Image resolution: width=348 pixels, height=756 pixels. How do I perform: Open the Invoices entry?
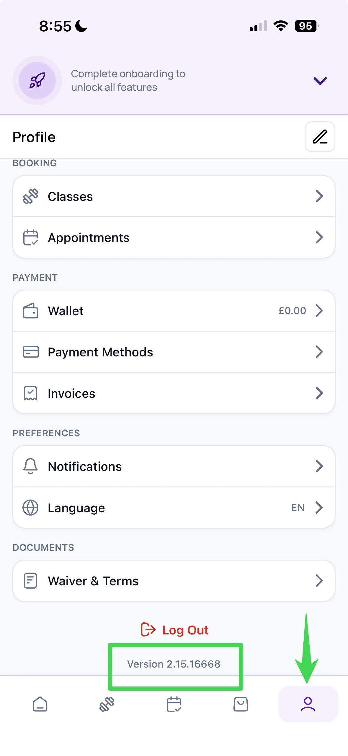pyautogui.click(x=174, y=393)
